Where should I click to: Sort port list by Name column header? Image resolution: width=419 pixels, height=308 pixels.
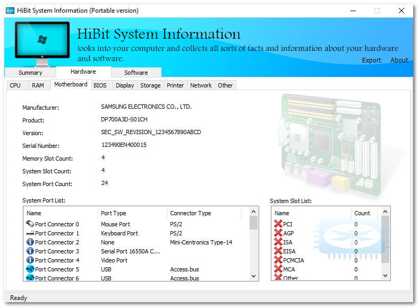61,213
